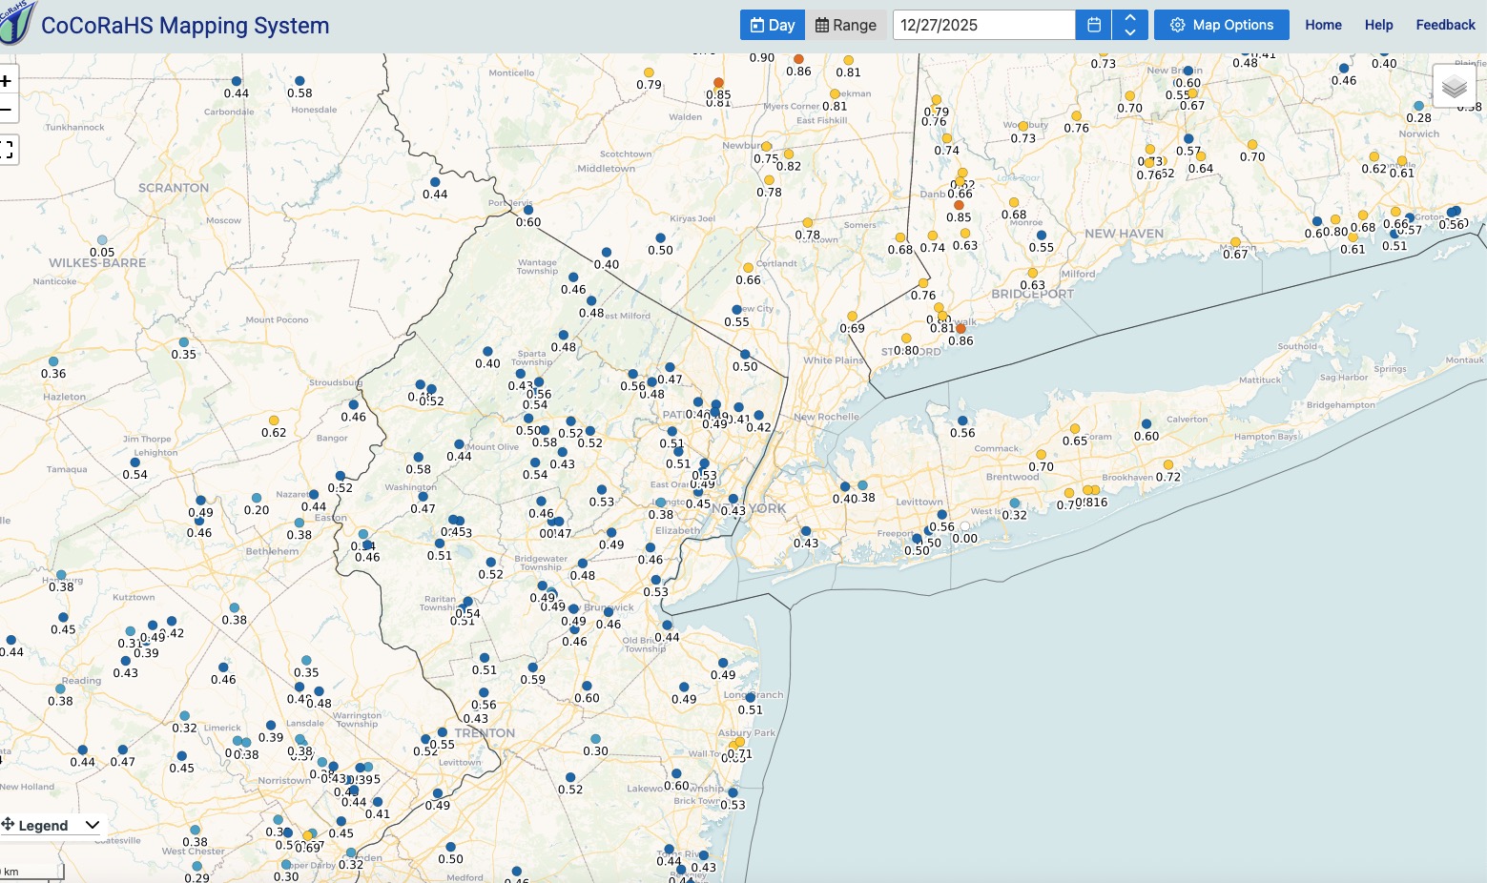Select the 0.05 marker near Wilkes-Barre
This screenshot has height=883, width=1487.
pyautogui.click(x=102, y=240)
